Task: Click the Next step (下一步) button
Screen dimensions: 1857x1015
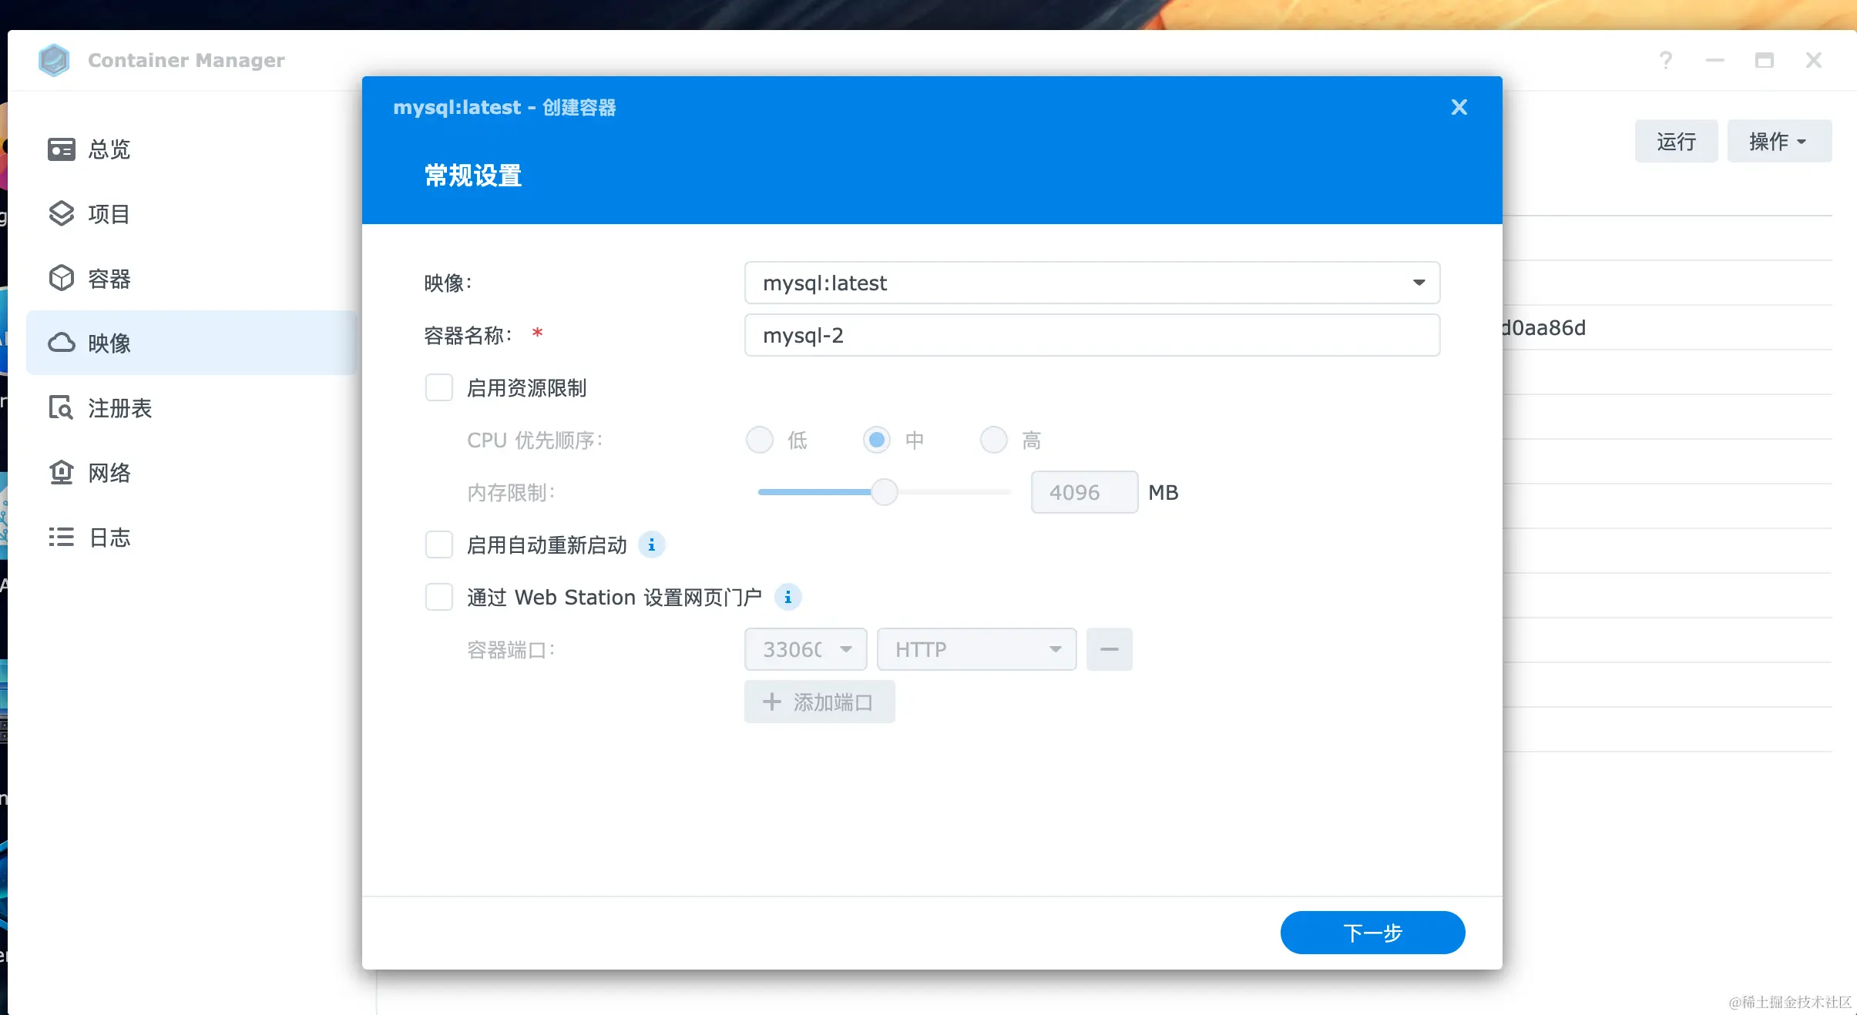Action: click(x=1372, y=933)
